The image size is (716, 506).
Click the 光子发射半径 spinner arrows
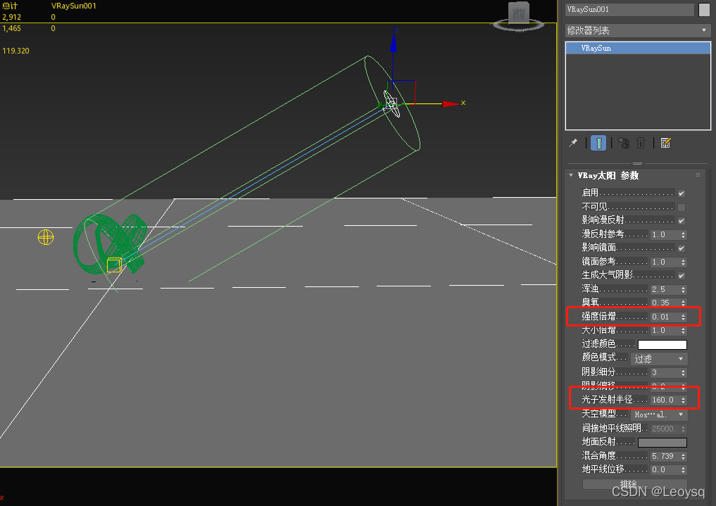[684, 400]
